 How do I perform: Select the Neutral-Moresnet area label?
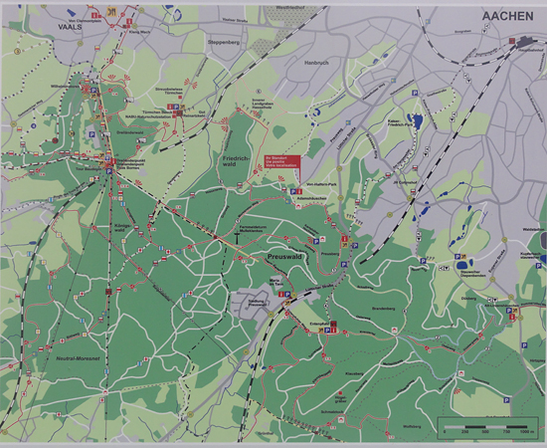[78, 358]
